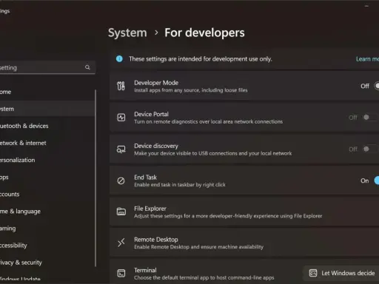This screenshot has height=284, width=379.
Task: Click the Terminal label
Action: pyautogui.click(x=145, y=270)
